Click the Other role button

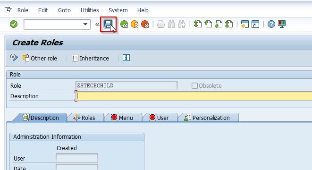click(x=40, y=58)
